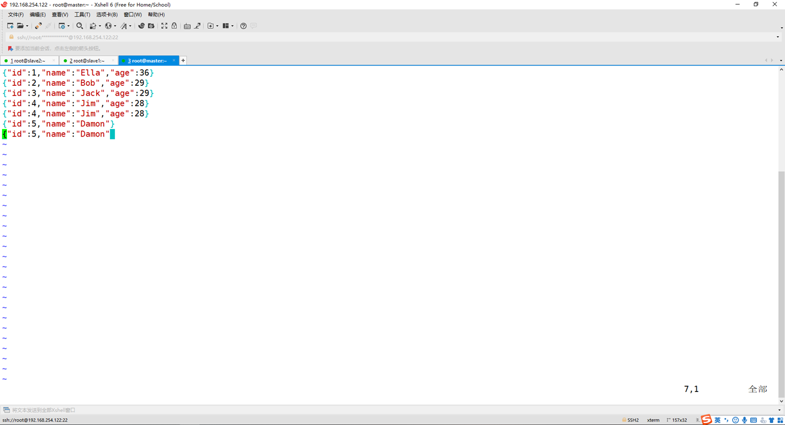Close the root@slave1 tab
This screenshot has width=785, height=425.
click(113, 61)
